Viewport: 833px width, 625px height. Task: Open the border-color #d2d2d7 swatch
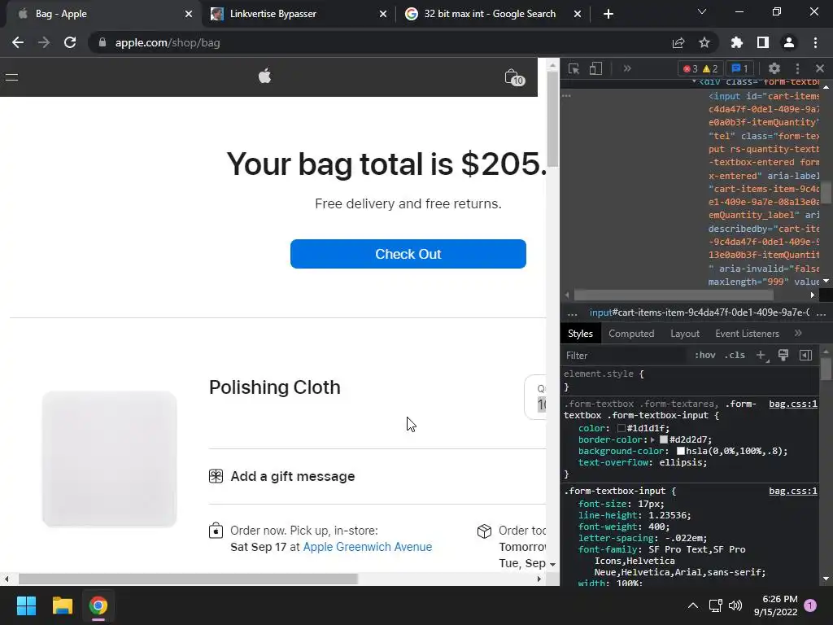tap(664, 439)
